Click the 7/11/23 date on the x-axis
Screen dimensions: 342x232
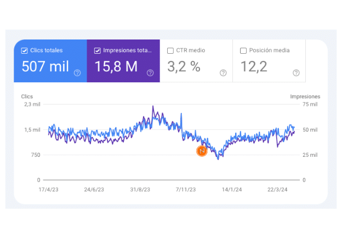pos(186,190)
